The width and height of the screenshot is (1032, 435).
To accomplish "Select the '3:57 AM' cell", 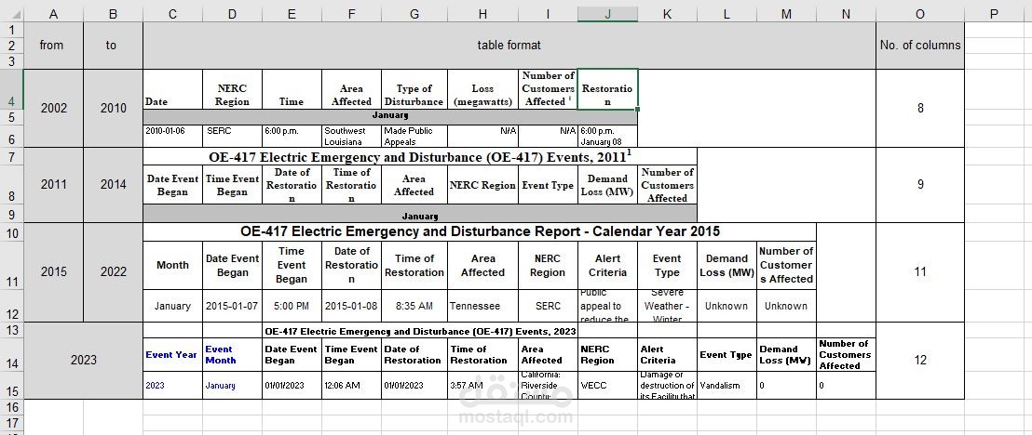I will tap(482, 385).
